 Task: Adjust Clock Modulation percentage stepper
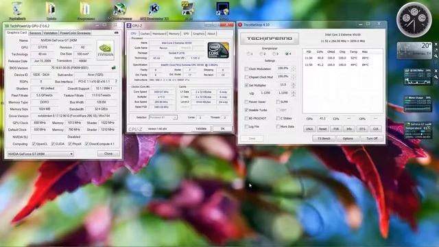point(294,69)
